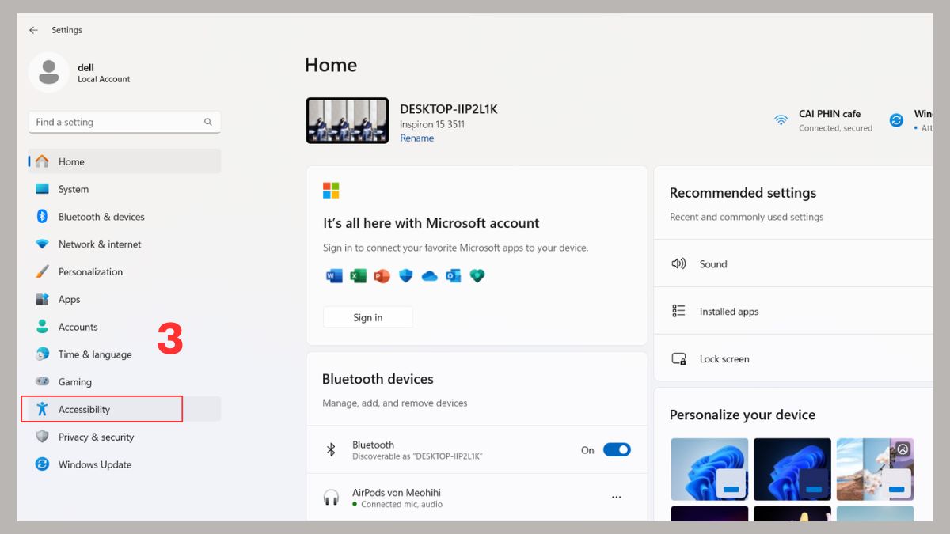This screenshot has height=534, width=950.
Task: Click the speaker icon in Sound row
Action: [x=678, y=263]
